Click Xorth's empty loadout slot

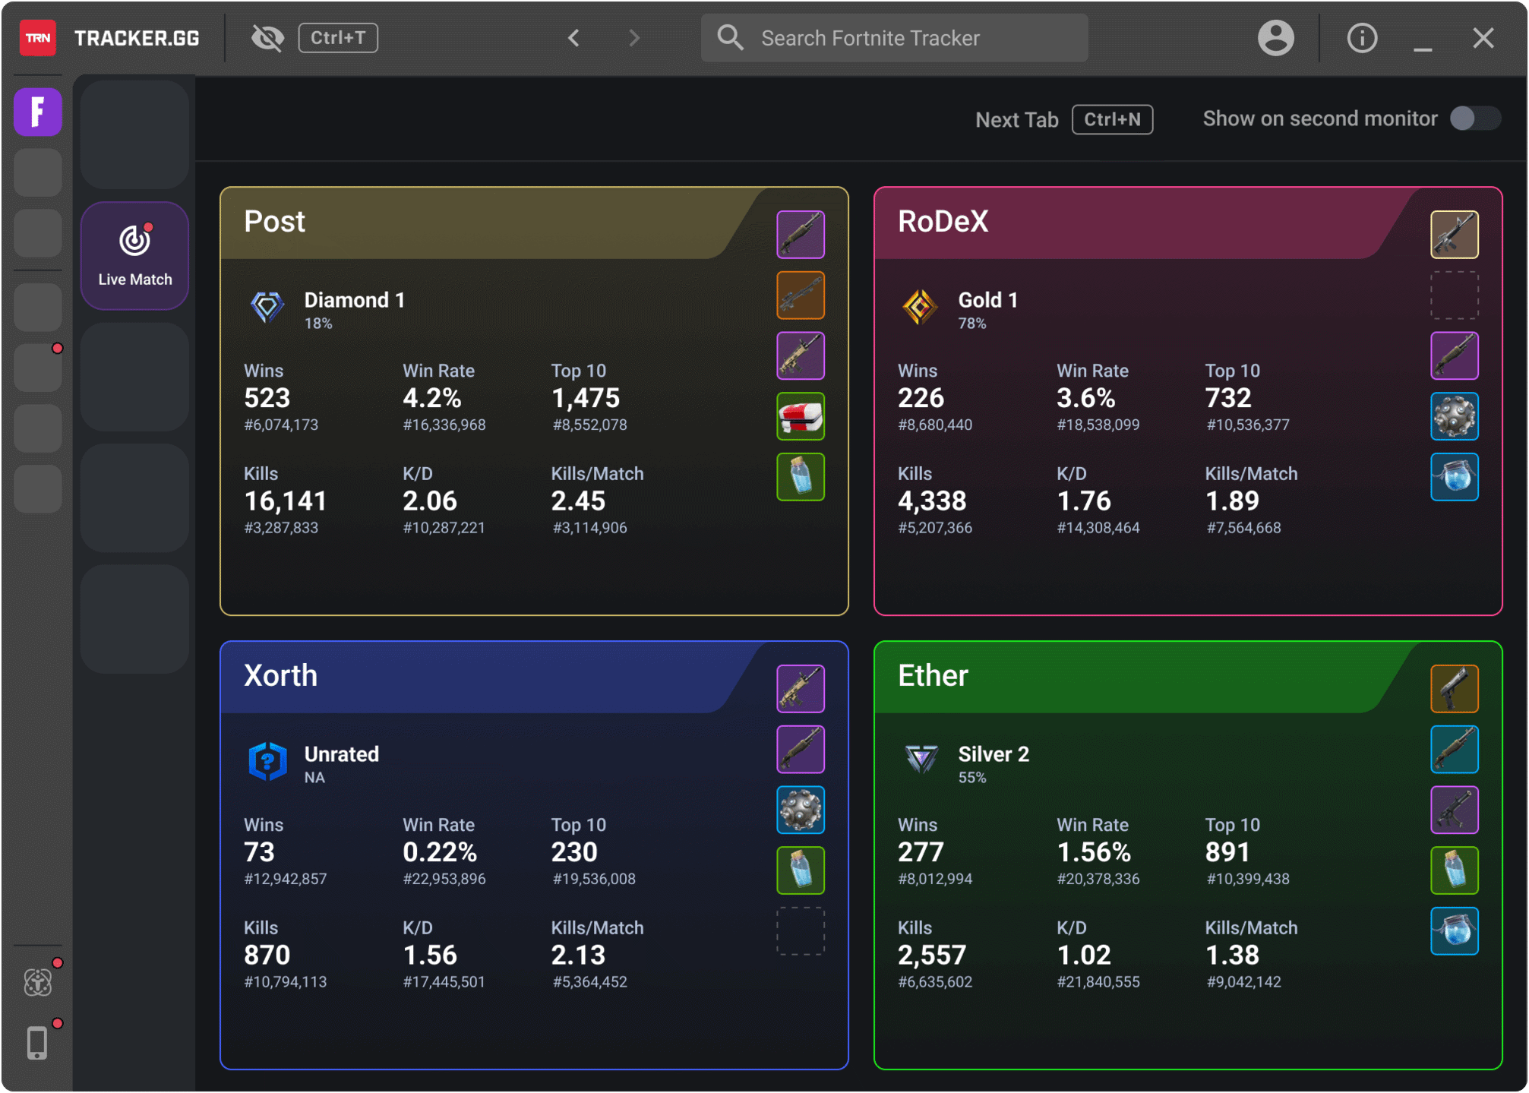tap(801, 931)
